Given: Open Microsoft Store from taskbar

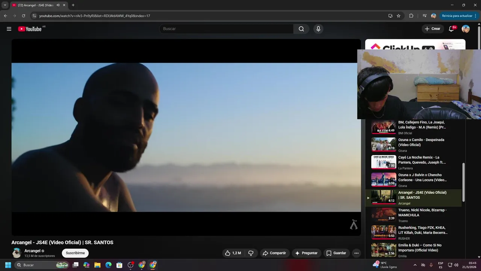Looking at the screenshot, I should 119,265.
